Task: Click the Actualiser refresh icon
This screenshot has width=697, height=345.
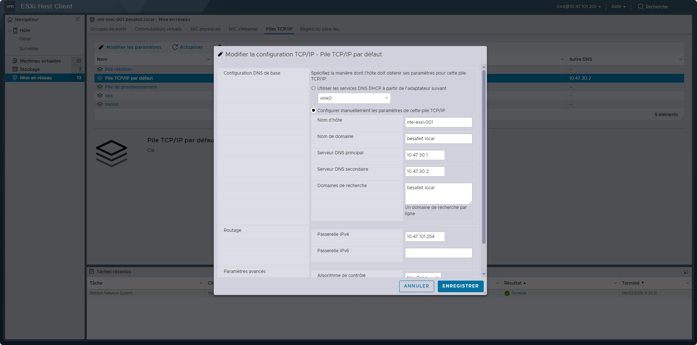Action: point(175,47)
